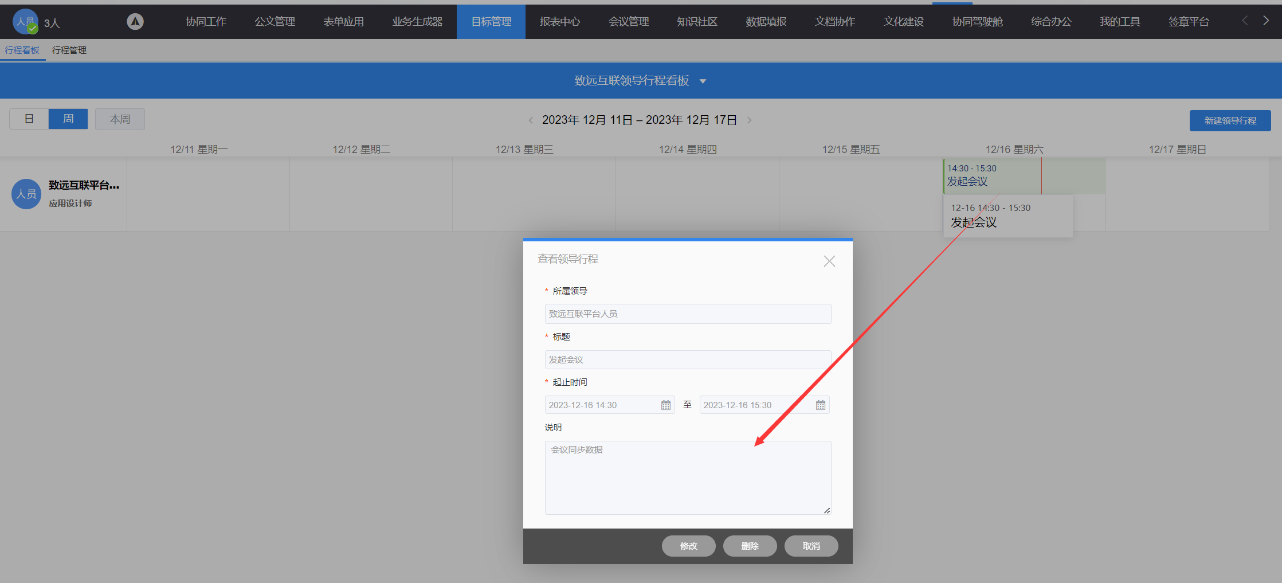The height and width of the screenshot is (583, 1282).
Task: Select the 目标管理 menu
Action: click(x=491, y=22)
